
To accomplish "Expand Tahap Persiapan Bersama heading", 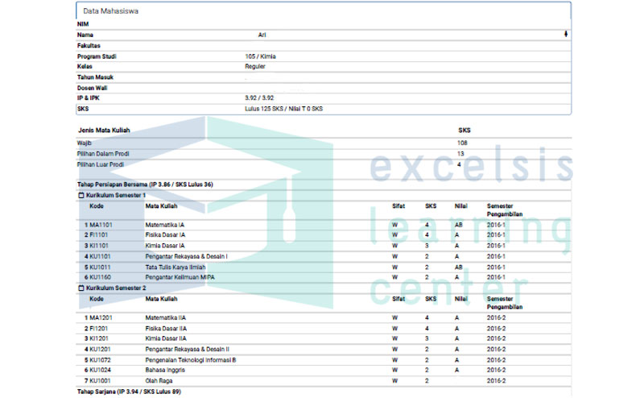I will [x=145, y=184].
